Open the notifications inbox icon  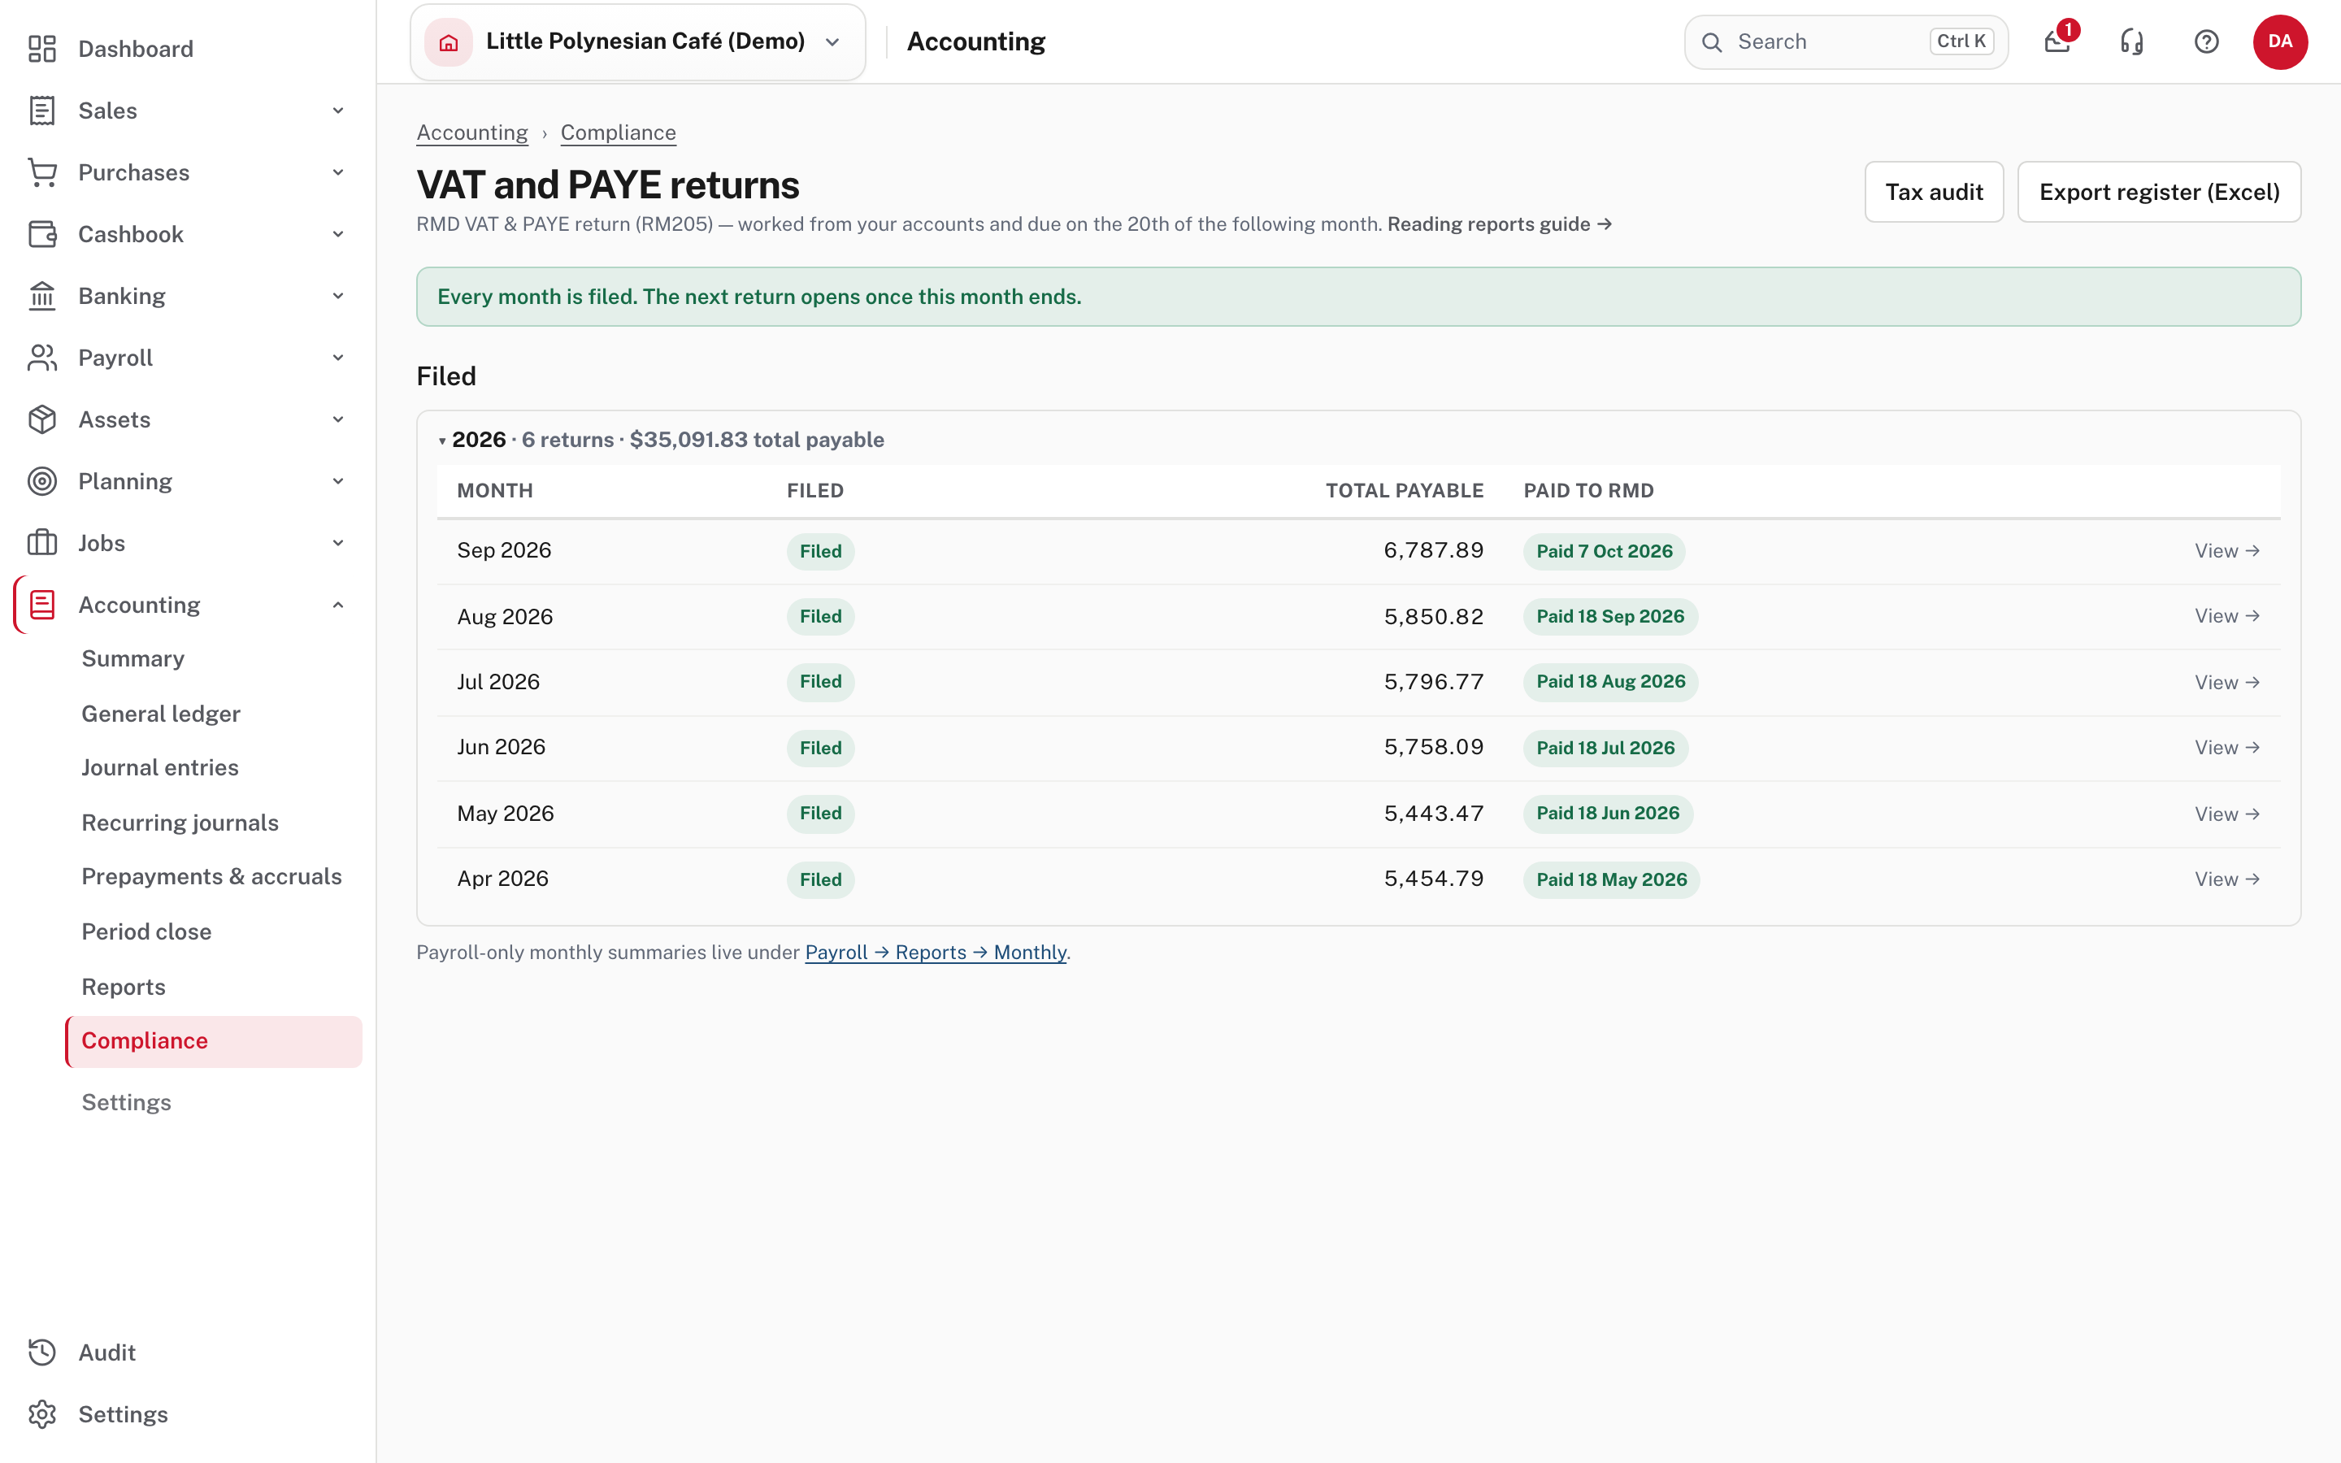coord(2057,41)
